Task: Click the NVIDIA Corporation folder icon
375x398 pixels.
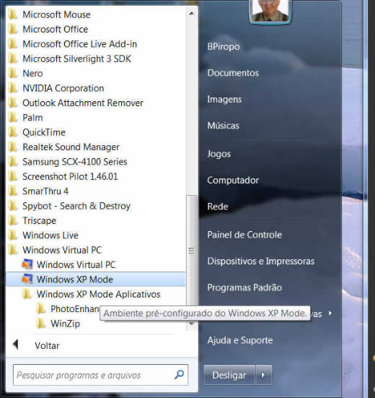Action: click(x=13, y=88)
